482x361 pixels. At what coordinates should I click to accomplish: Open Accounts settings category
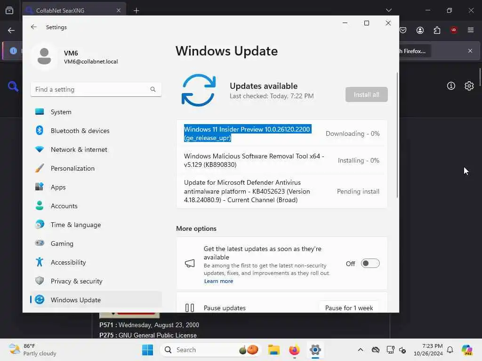96,206
